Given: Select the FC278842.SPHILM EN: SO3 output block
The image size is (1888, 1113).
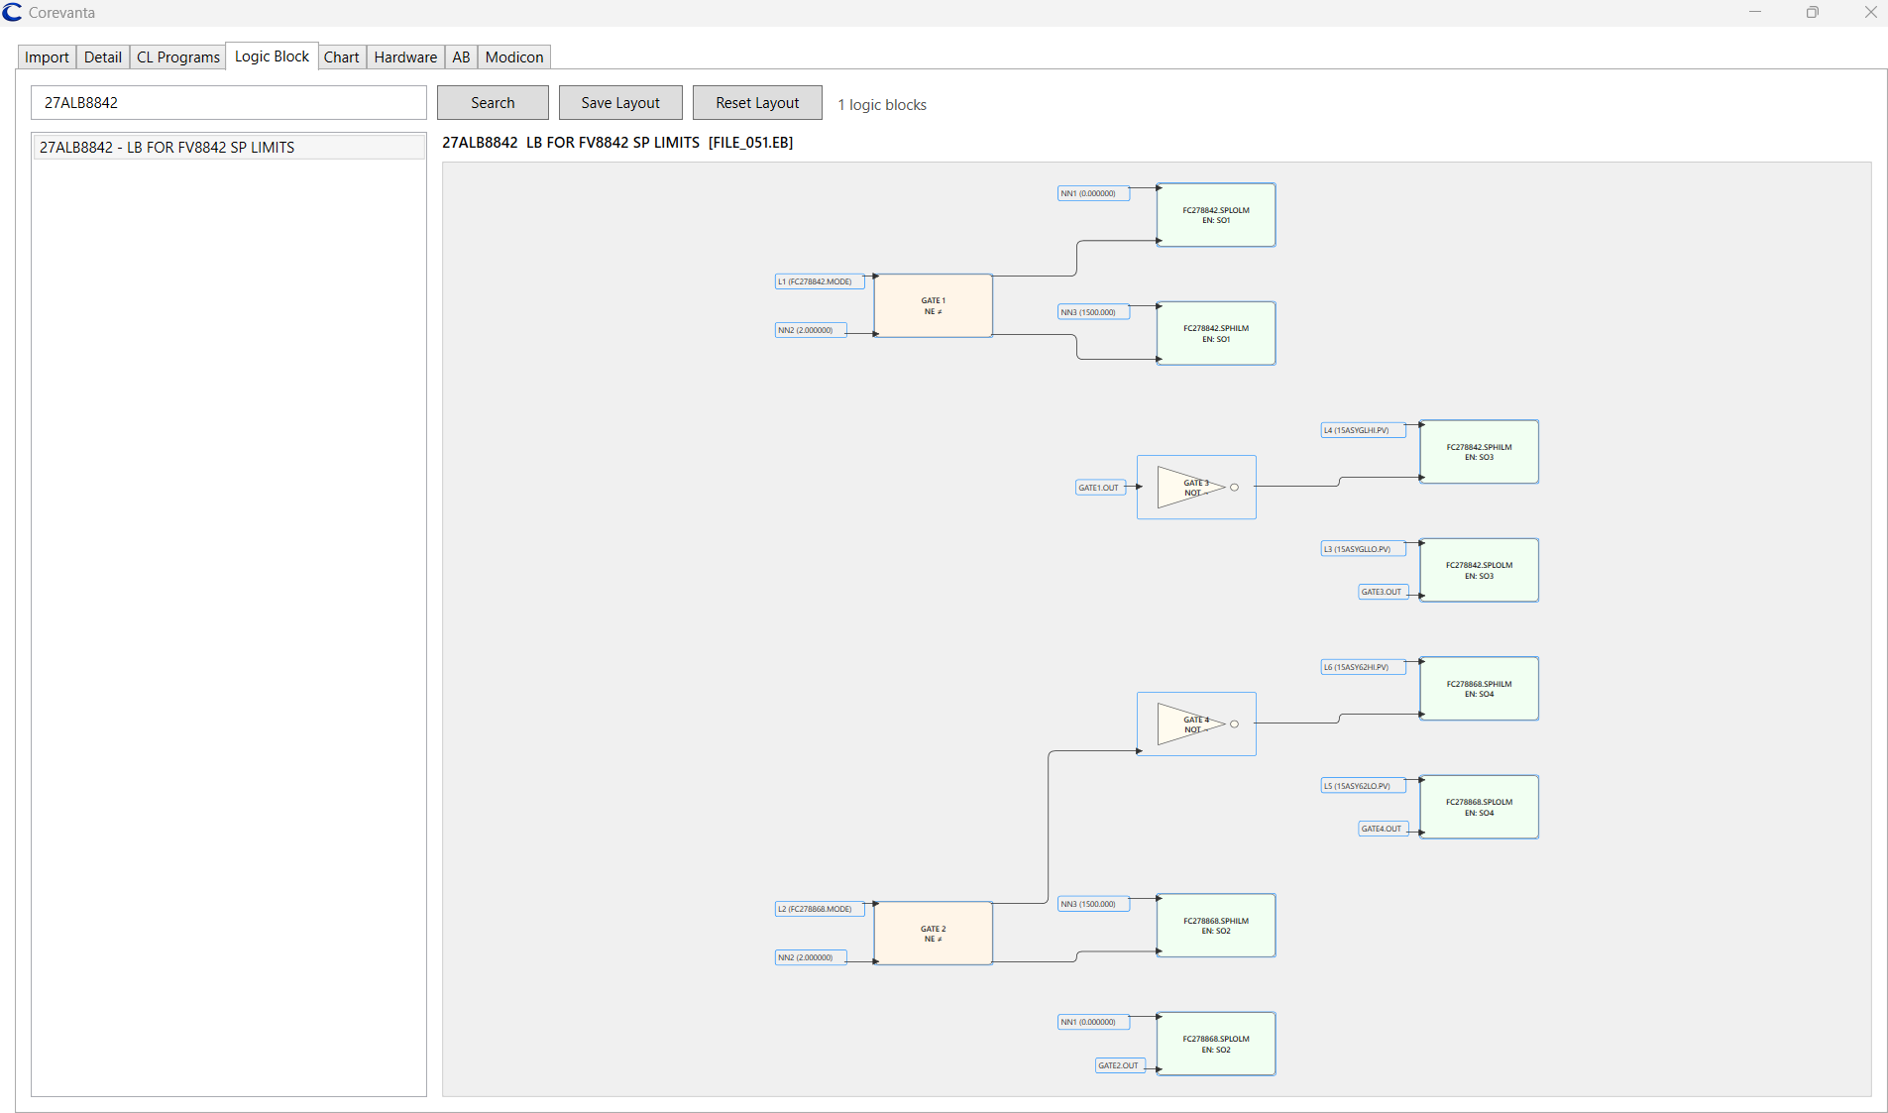Looking at the screenshot, I should pyautogui.click(x=1478, y=451).
